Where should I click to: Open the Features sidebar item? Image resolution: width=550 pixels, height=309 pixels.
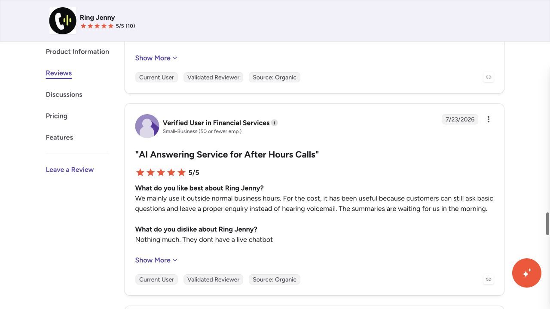click(x=59, y=137)
